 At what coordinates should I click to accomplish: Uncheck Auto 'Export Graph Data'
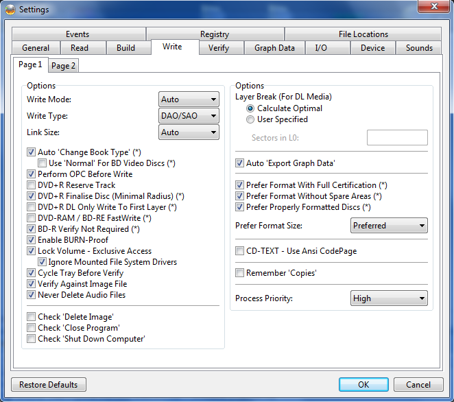[239, 163]
